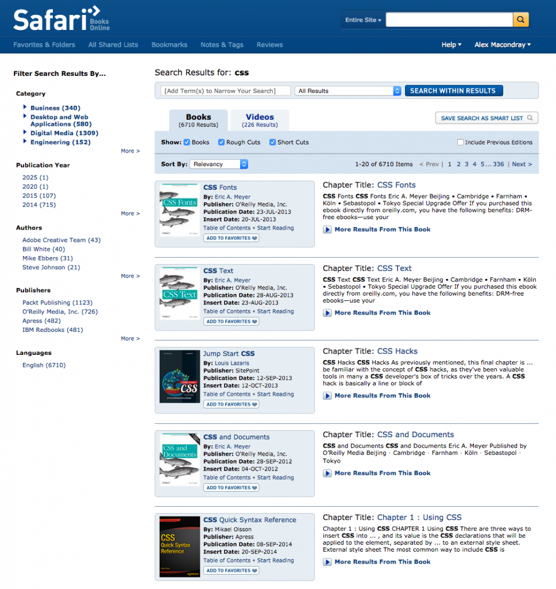Open the All Results filter dropdown
The width and height of the screenshot is (556, 589).
coord(347,91)
